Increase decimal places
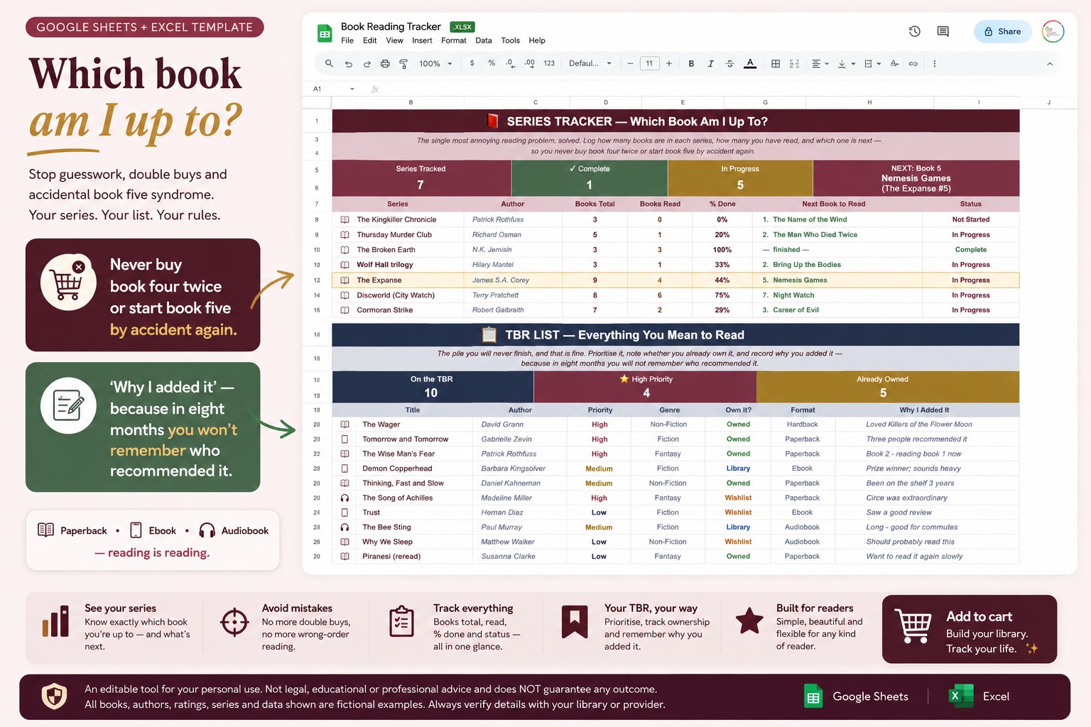The height and width of the screenshot is (727, 1091). (529, 63)
